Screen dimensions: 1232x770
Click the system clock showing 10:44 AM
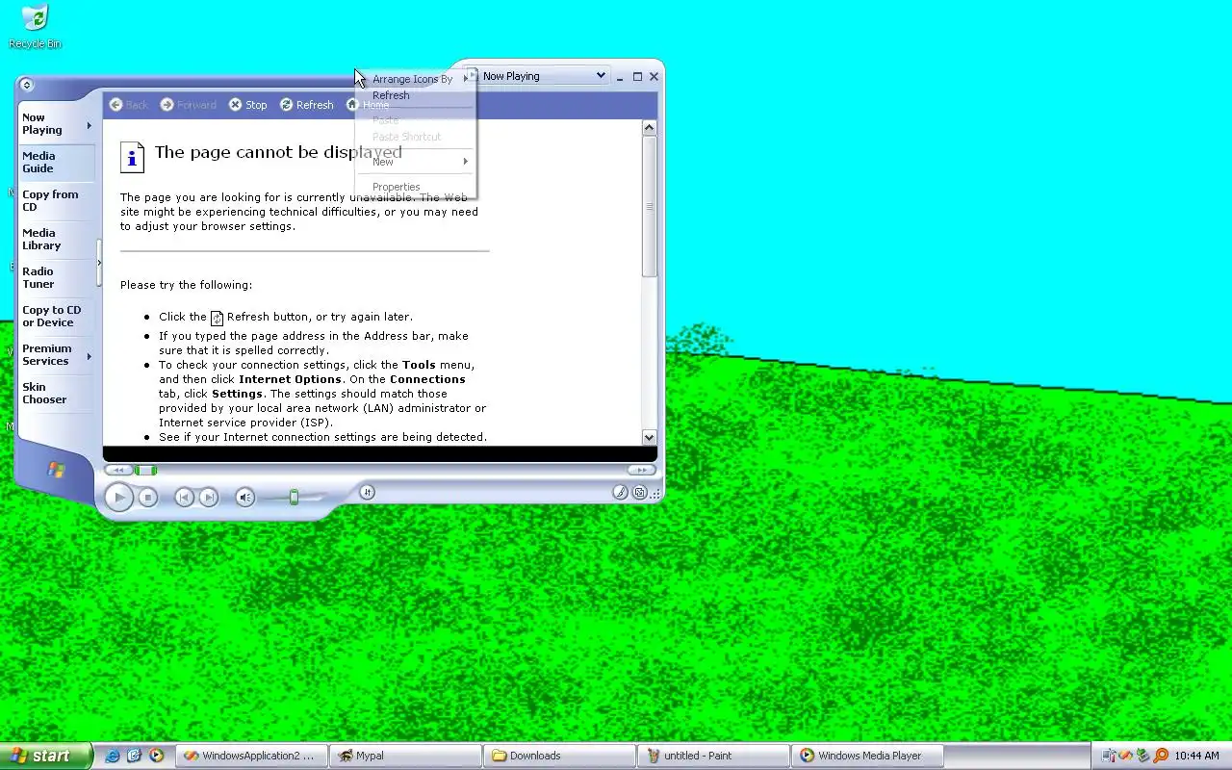(x=1196, y=756)
